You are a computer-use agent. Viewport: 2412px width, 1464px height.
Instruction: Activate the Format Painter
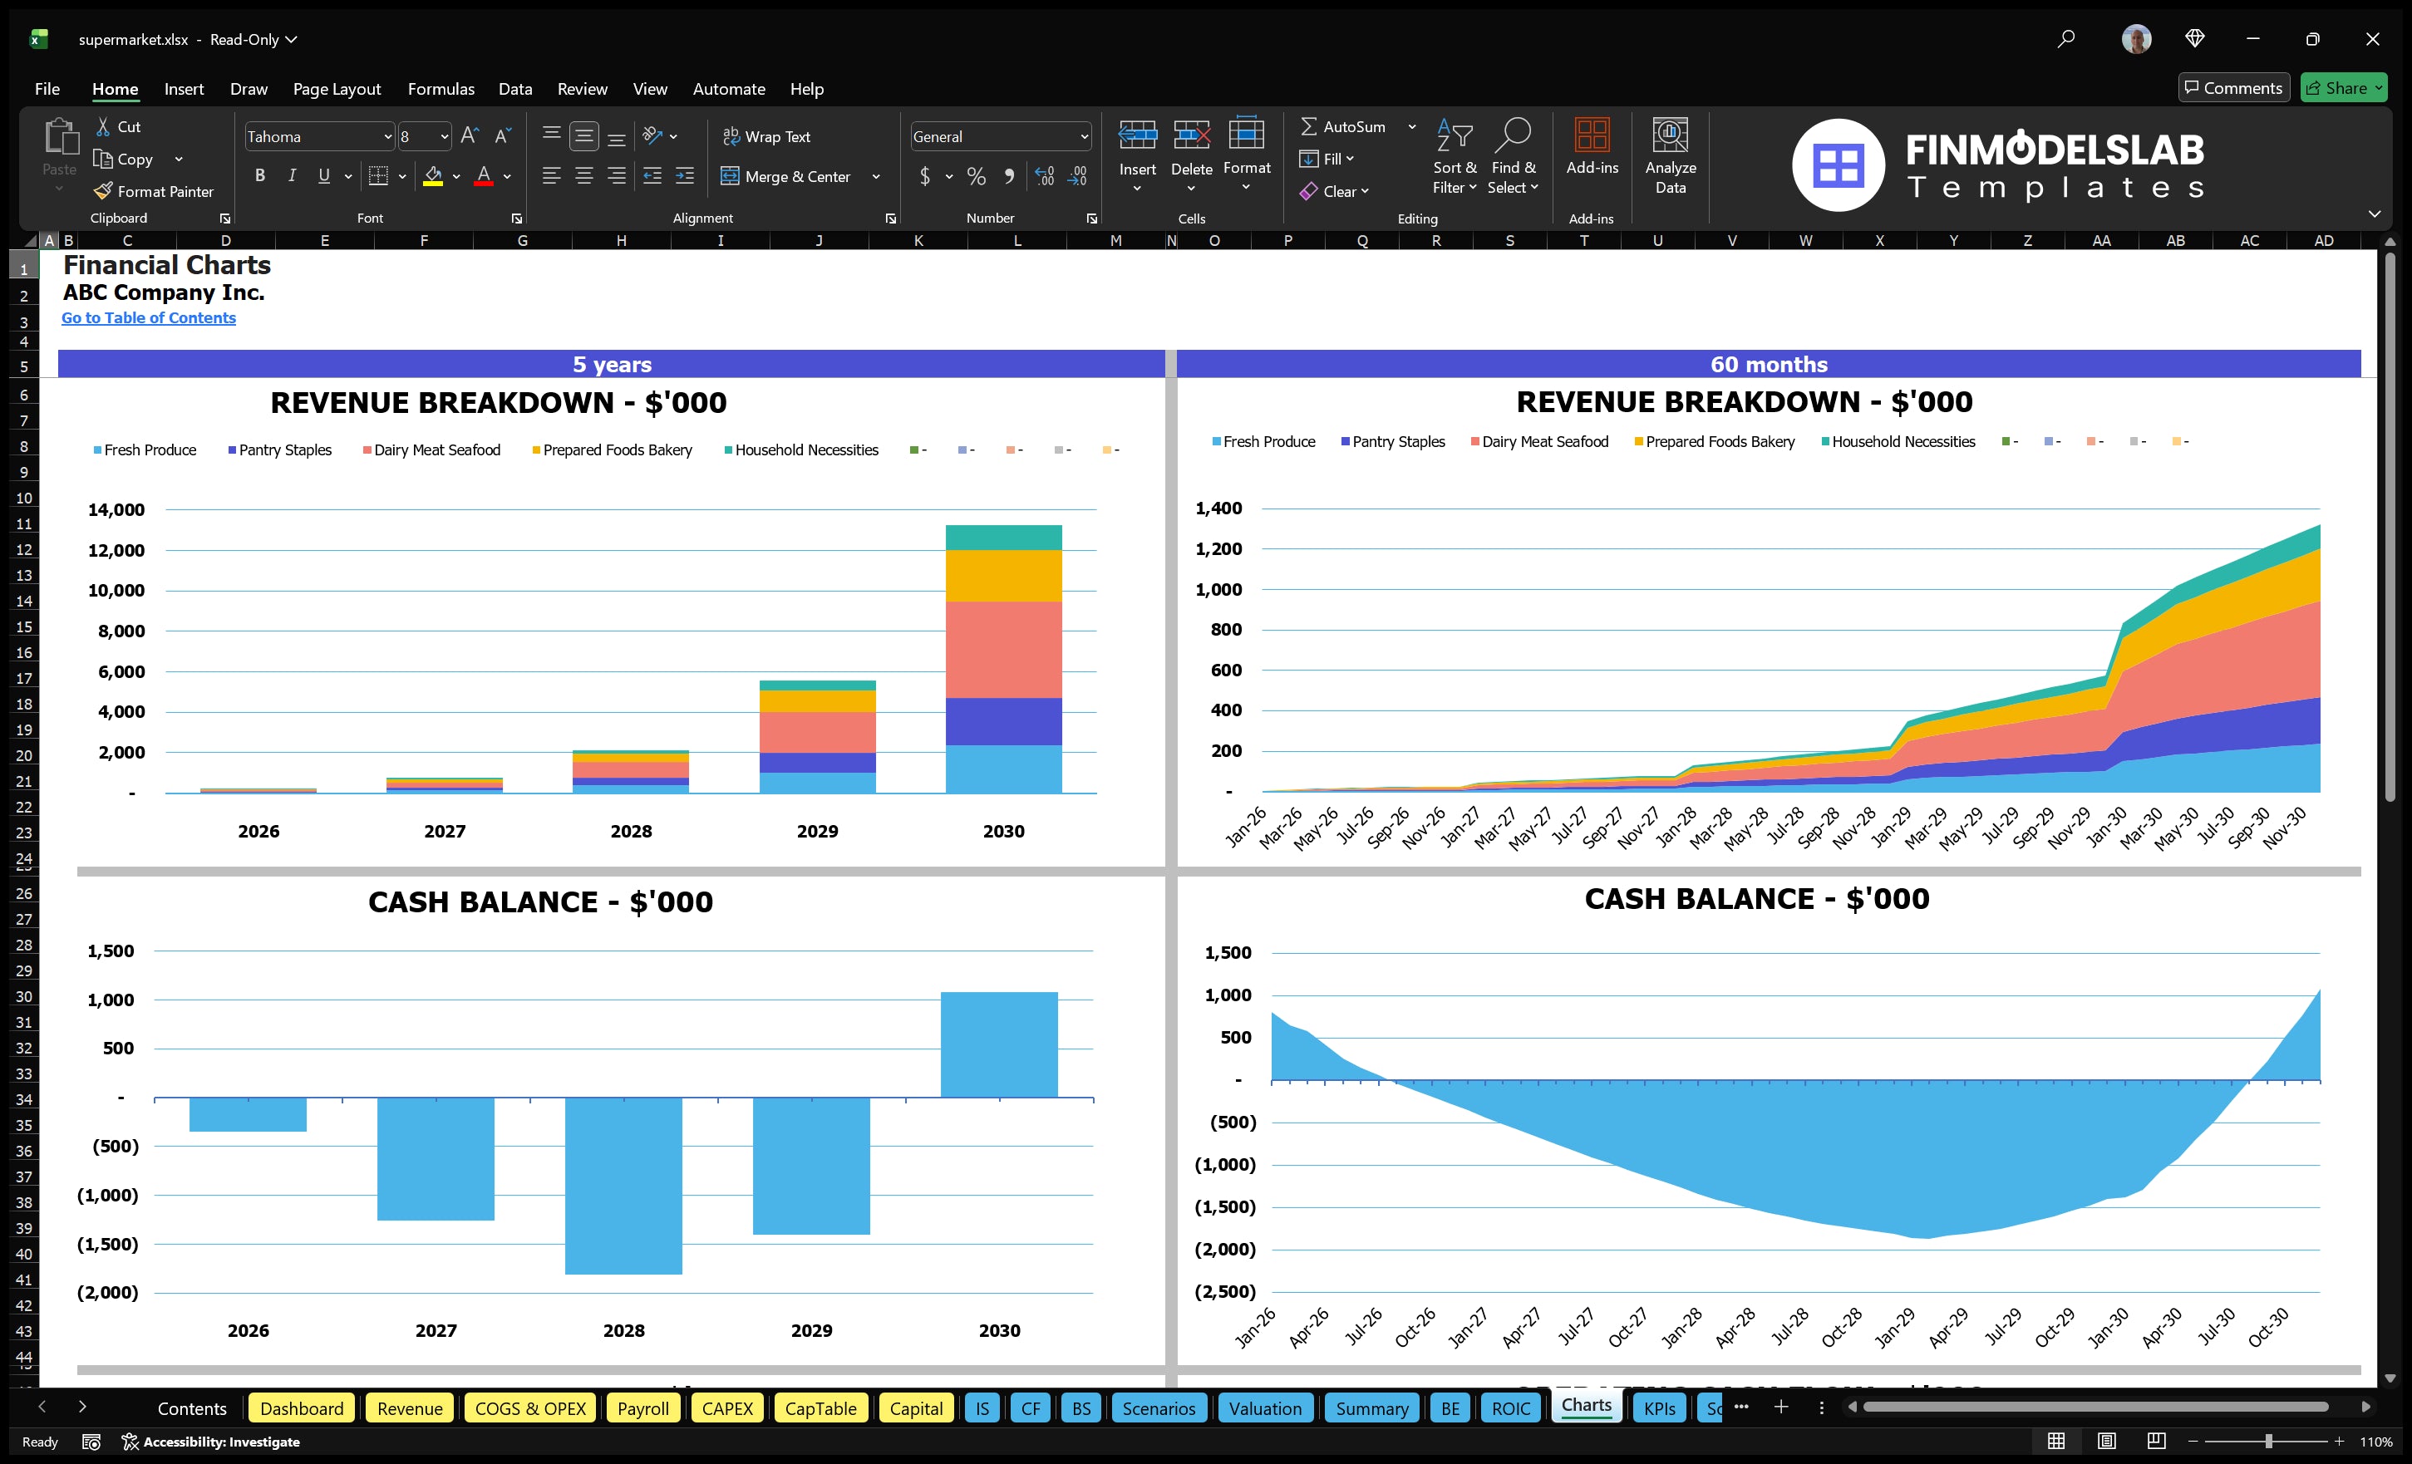[x=154, y=191]
